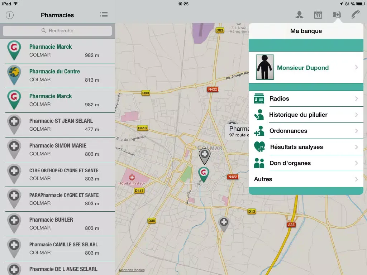The width and height of the screenshot is (367, 275).
Task: Tap the grey cross pin near D13 road
Action: [x=224, y=224]
